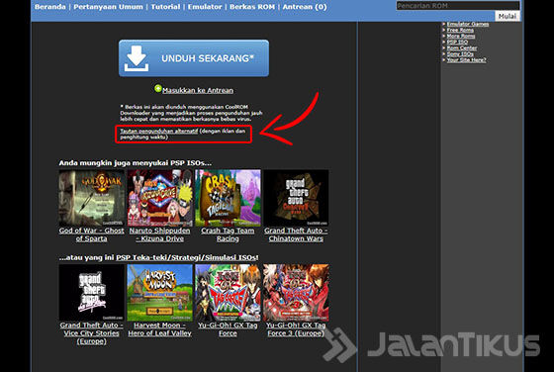Open the Emulator Games sidebar link
This screenshot has height=372, width=554.
[467, 24]
